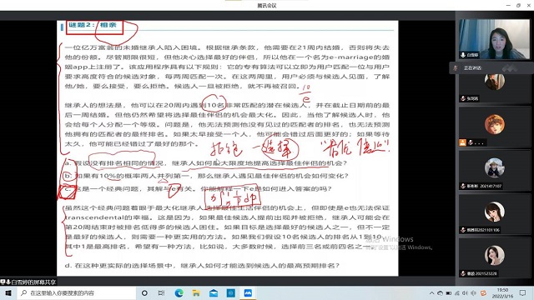Open the network status tray icon
Image resolution: width=534 pixels, height=300 pixels.
click(x=457, y=292)
